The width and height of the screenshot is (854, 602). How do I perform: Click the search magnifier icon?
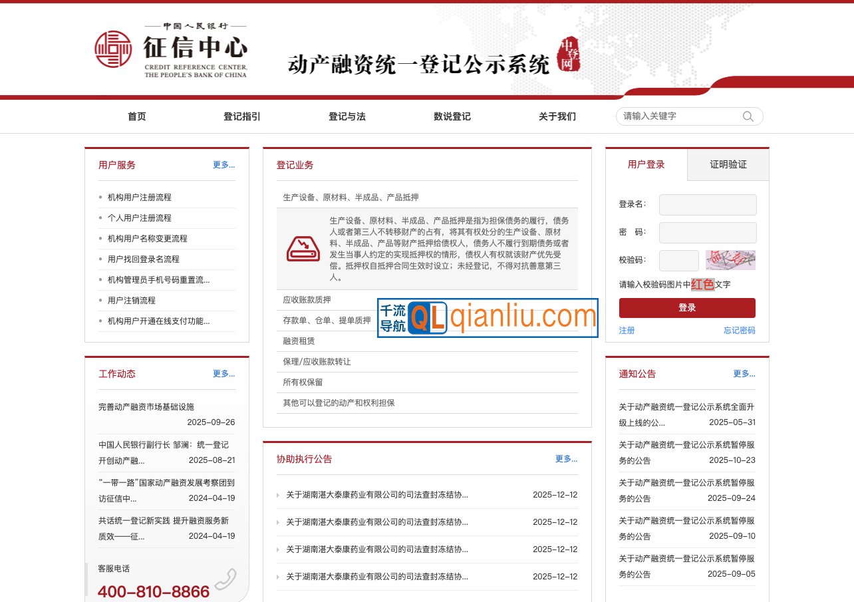(748, 116)
